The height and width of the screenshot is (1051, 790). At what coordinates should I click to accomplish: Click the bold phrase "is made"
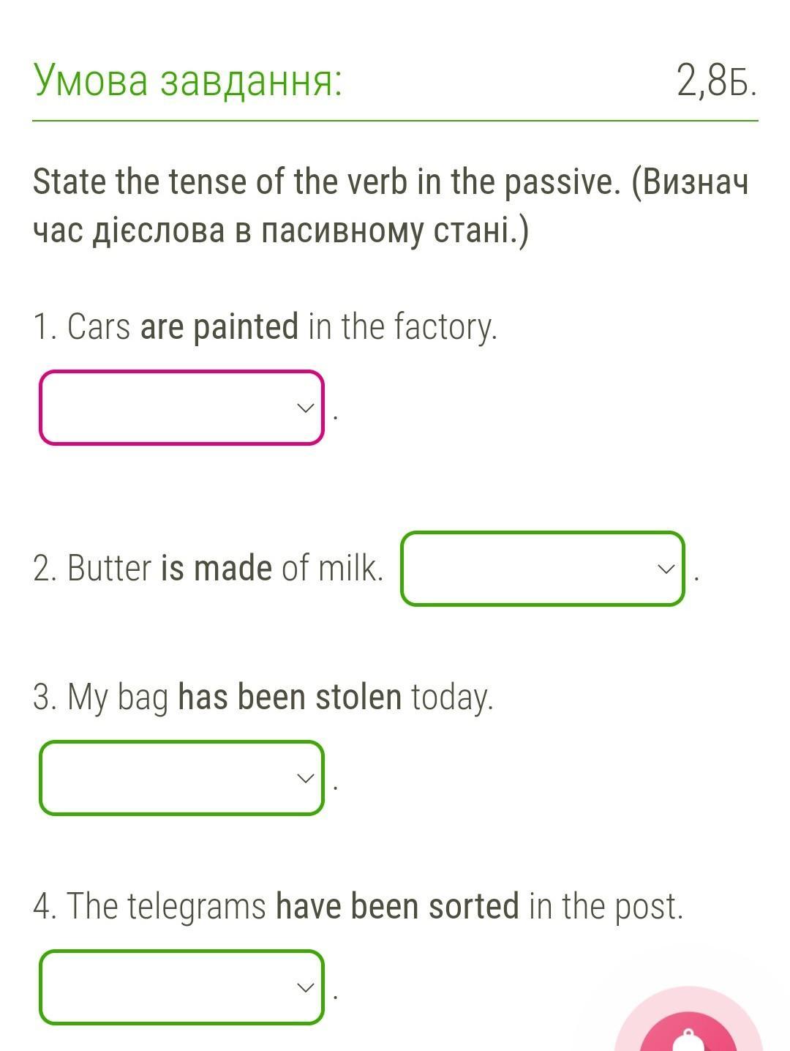(217, 568)
